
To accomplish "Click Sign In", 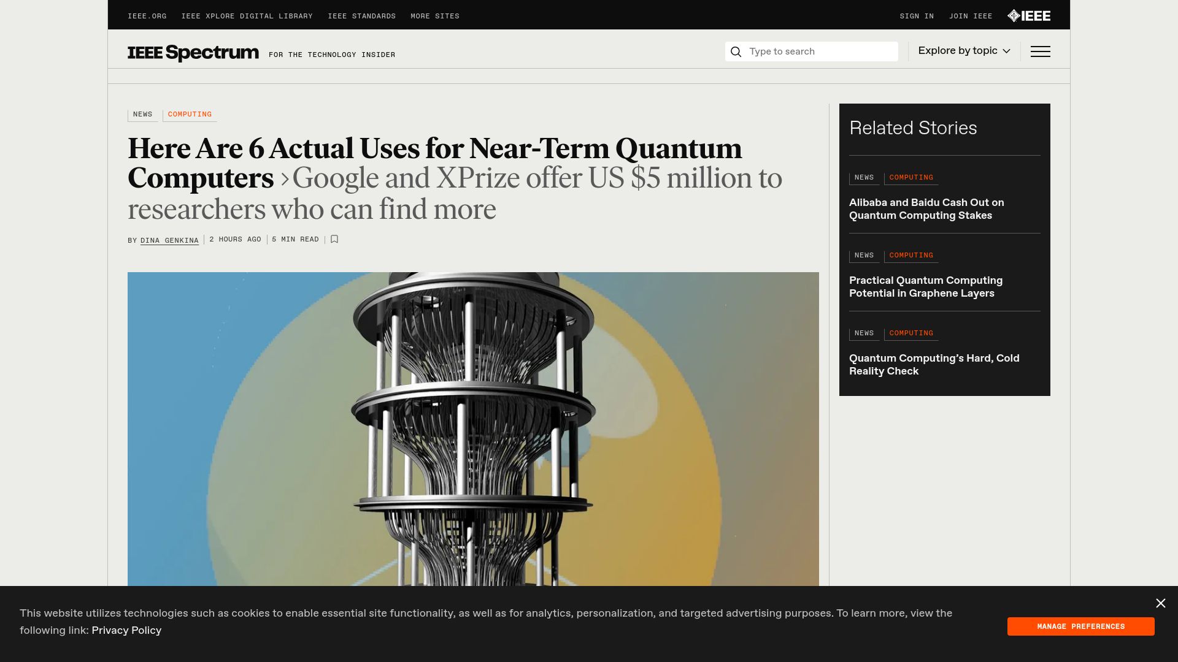I will coord(917,16).
